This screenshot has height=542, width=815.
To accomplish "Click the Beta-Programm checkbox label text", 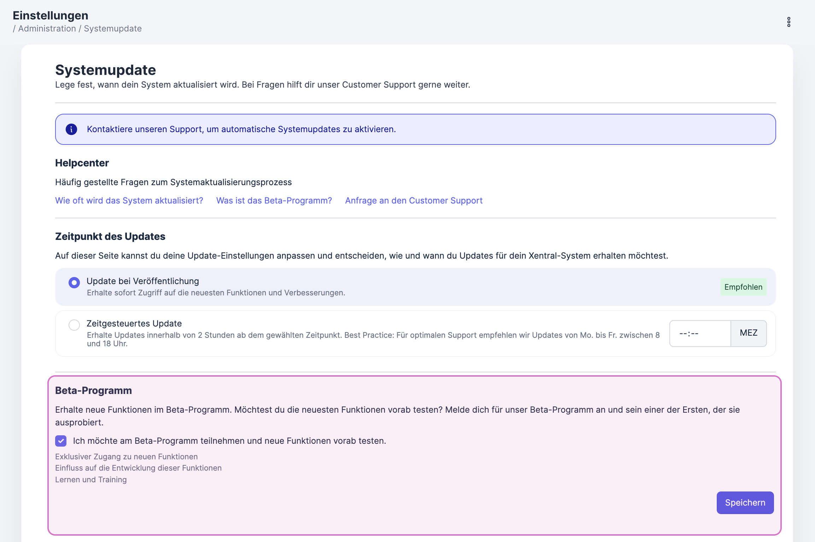I will click(x=229, y=441).
